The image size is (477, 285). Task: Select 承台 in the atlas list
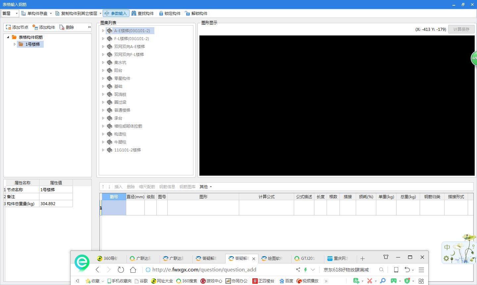(118, 118)
